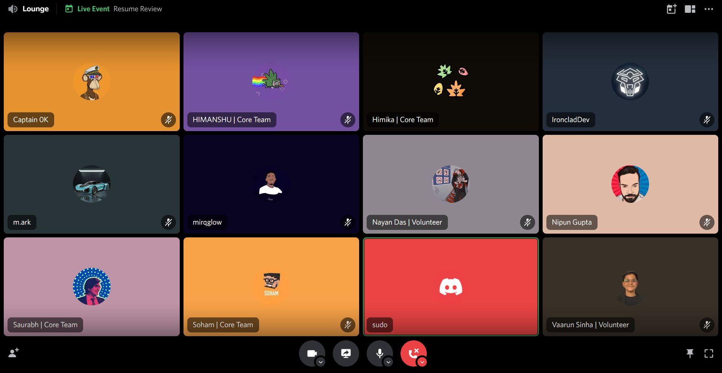Click the invite people icon bottom left
The width and height of the screenshot is (722, 373).
pyautogui.click(x=14, y=353)
